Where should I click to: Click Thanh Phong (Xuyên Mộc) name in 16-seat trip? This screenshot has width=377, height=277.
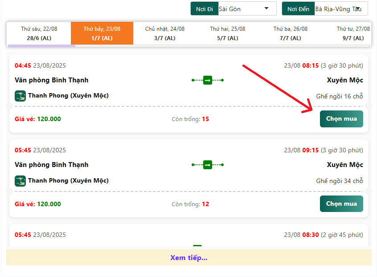68,96
